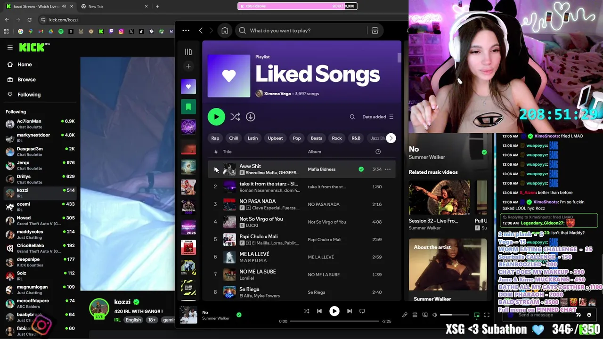Connect to a device icon
This screenshot has height=339, width=603.
pos(425,315)
